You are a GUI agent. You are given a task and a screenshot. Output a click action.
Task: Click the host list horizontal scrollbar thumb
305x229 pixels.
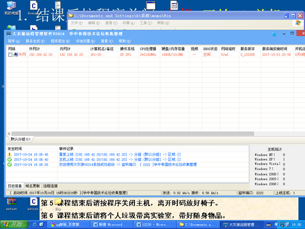point(133,134)
